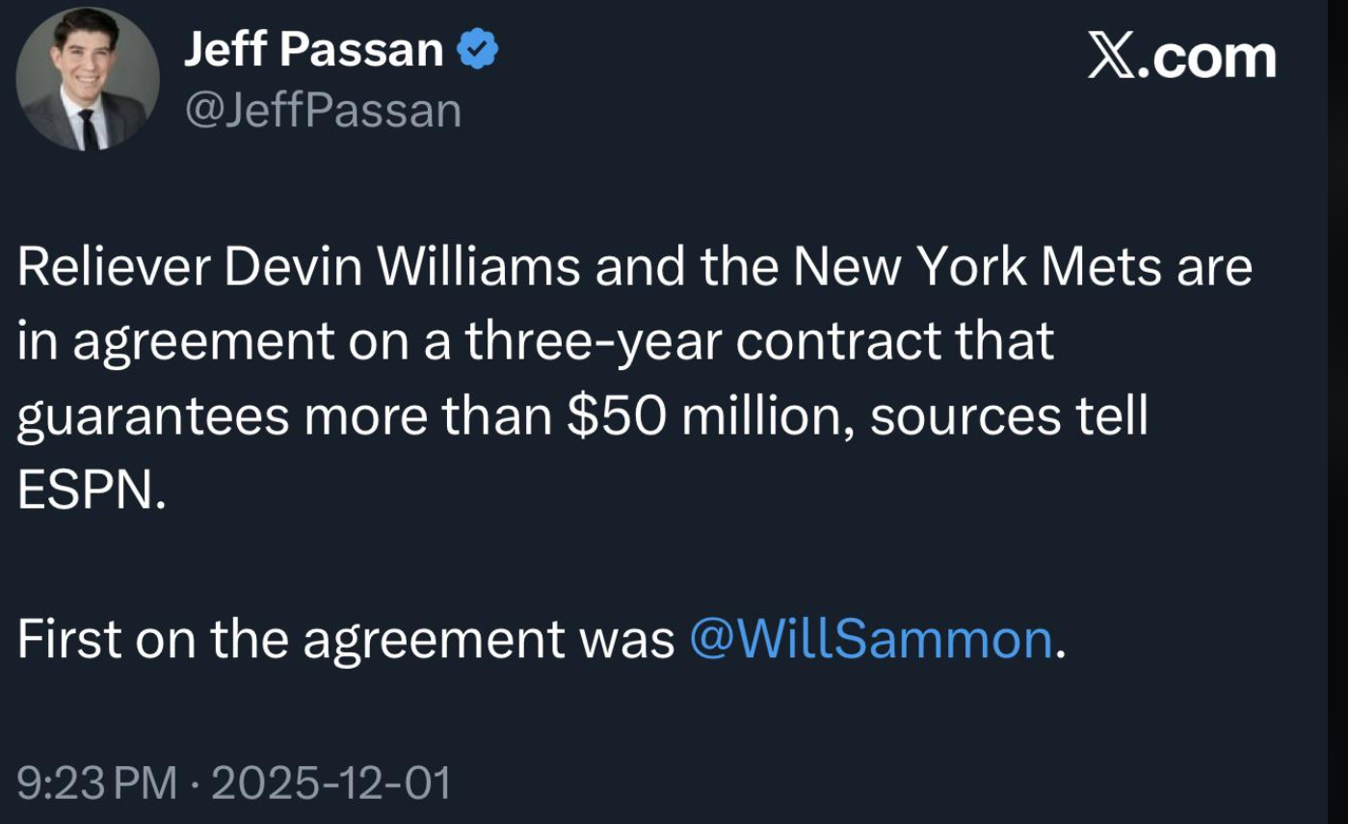Click the blue verified checkmark badge
Viewport: 1348px width, 824px height.
[477, 49]
